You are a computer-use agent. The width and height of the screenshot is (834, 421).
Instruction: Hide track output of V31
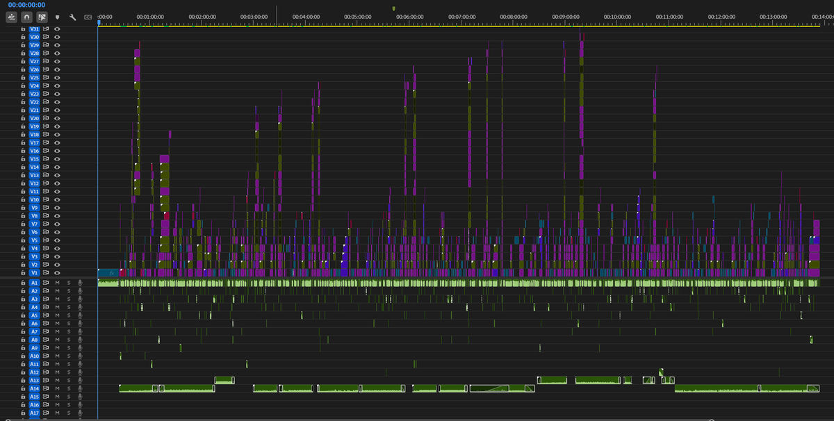58,28
